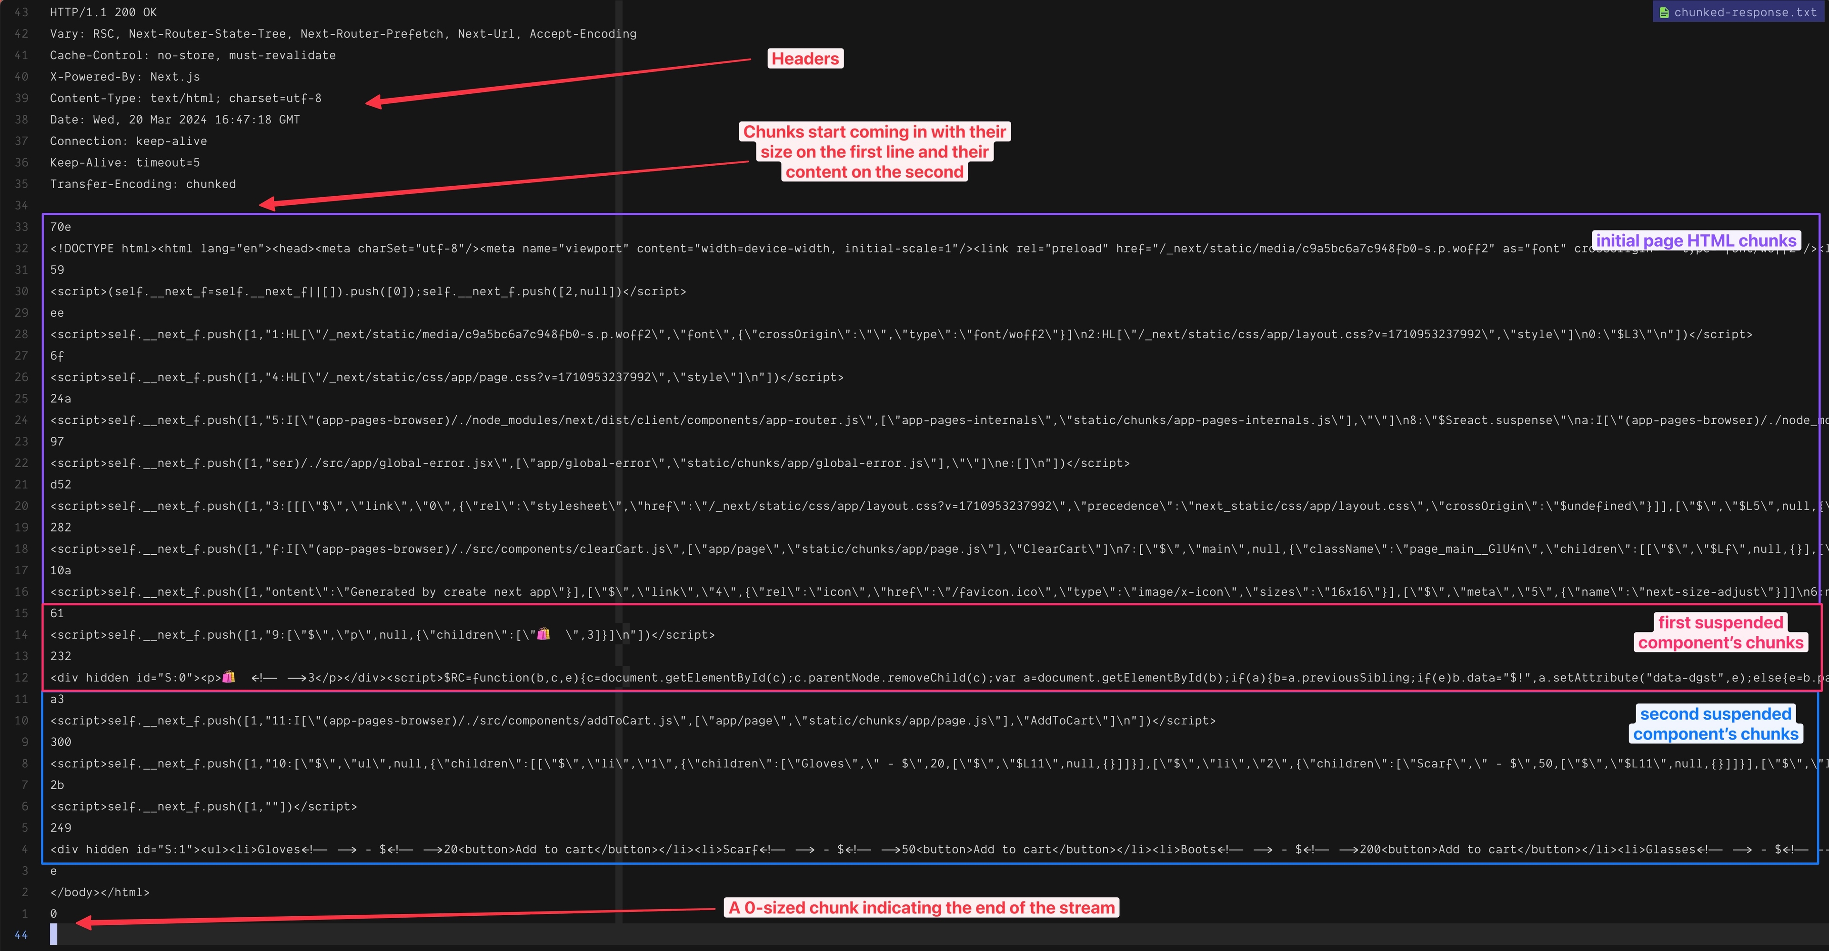The height and width of the screenshot is (951, 1829).
Task: Click the 59 chunk size value
Action: coord(57,270)
